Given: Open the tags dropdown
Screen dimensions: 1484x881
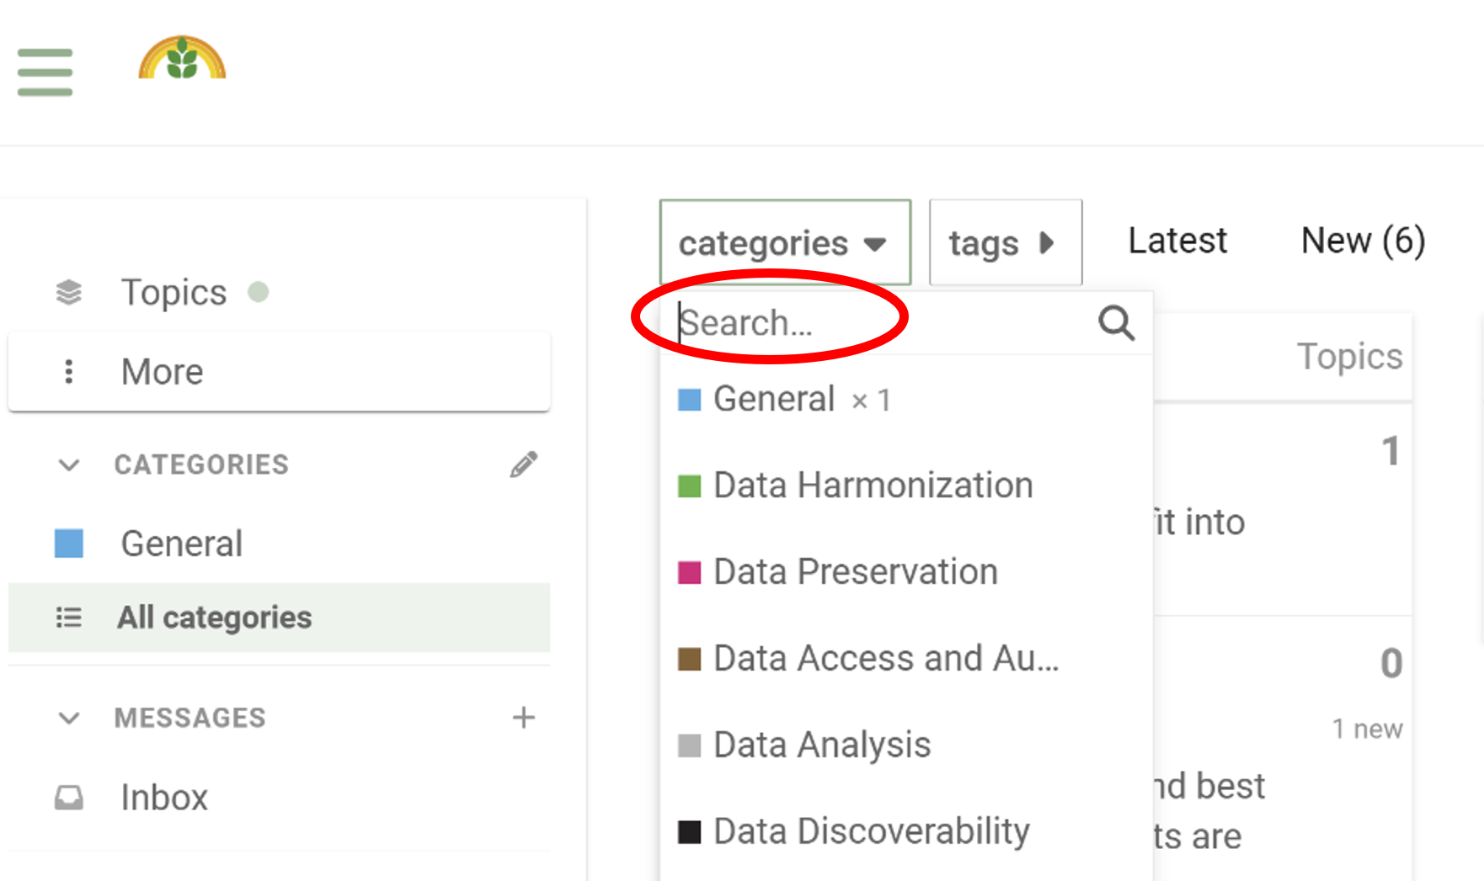Looking at the screenshot, I should coord(1006,242).
